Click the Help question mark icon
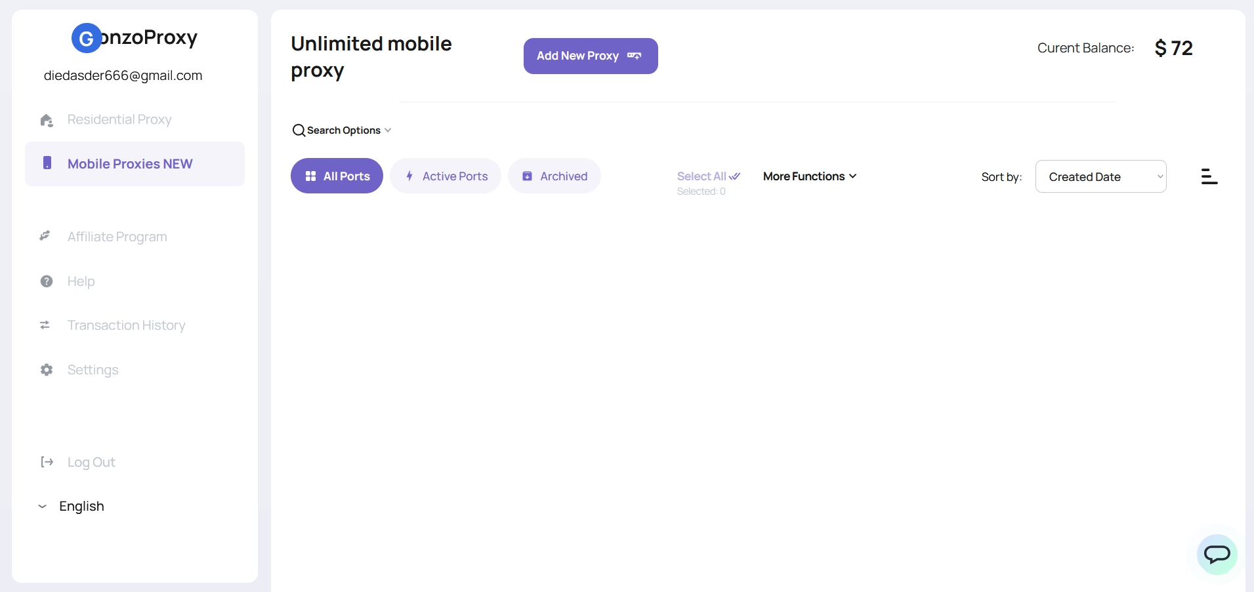Viewport: 1254px width, 592px height. pos(47,281)
